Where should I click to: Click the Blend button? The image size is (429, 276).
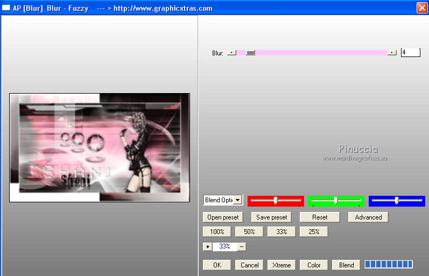[x=346, y=265]
